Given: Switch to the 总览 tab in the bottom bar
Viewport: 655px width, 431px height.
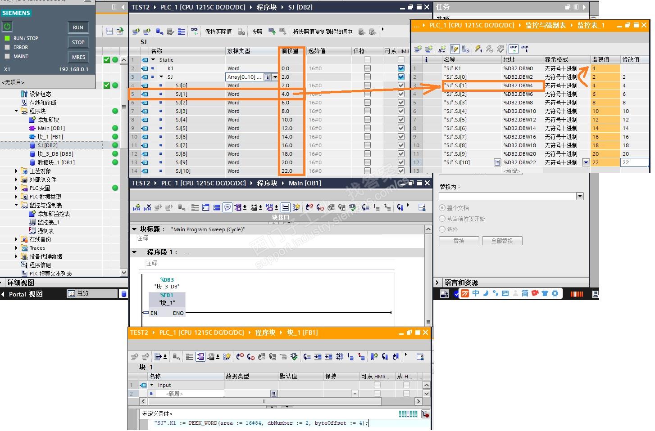Looking at the screenshot, I should click(91, 294).
